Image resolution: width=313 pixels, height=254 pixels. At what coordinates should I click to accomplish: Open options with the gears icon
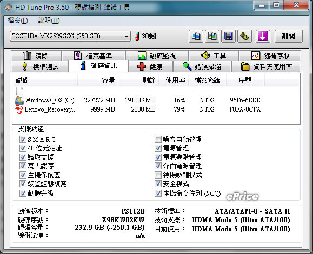point(244,36)
